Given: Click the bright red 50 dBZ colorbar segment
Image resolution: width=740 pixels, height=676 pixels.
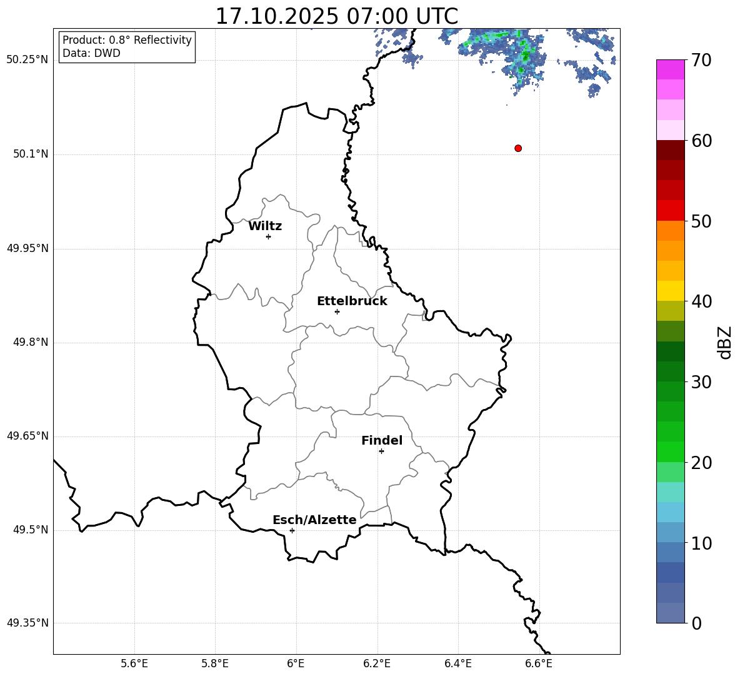Looking at the screenshot, I should point(671,211).
